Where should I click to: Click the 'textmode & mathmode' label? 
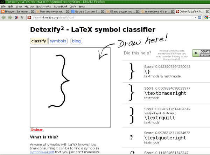pyautogui.click(x=162, y=76)
